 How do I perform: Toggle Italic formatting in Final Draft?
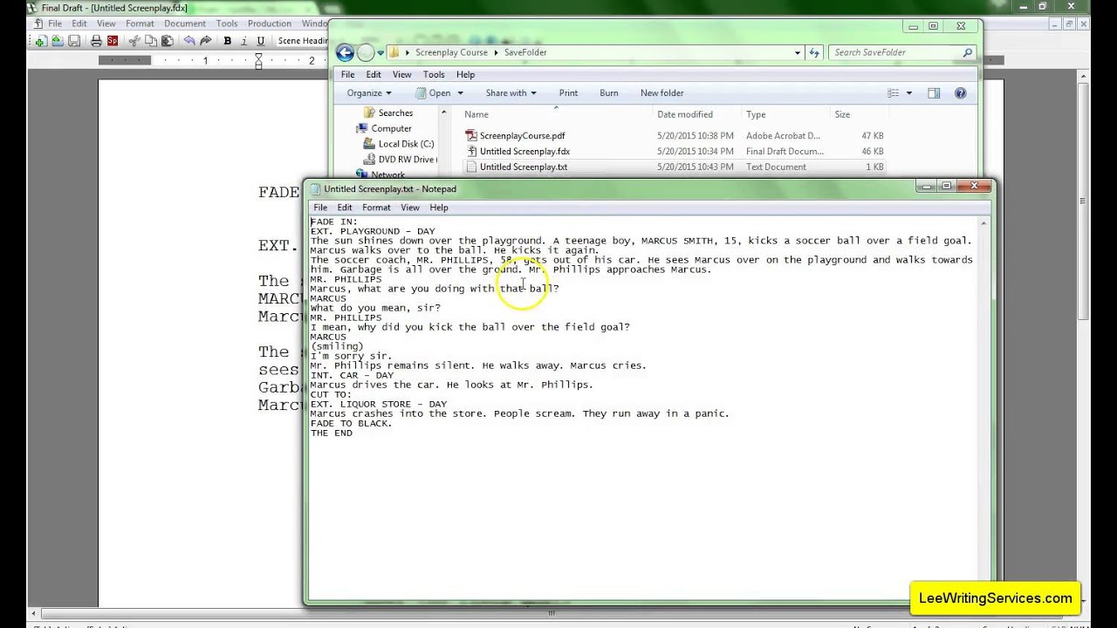[x=243, y=41]
